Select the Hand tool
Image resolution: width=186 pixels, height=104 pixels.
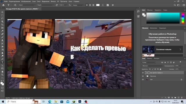[x=2, y=72]
